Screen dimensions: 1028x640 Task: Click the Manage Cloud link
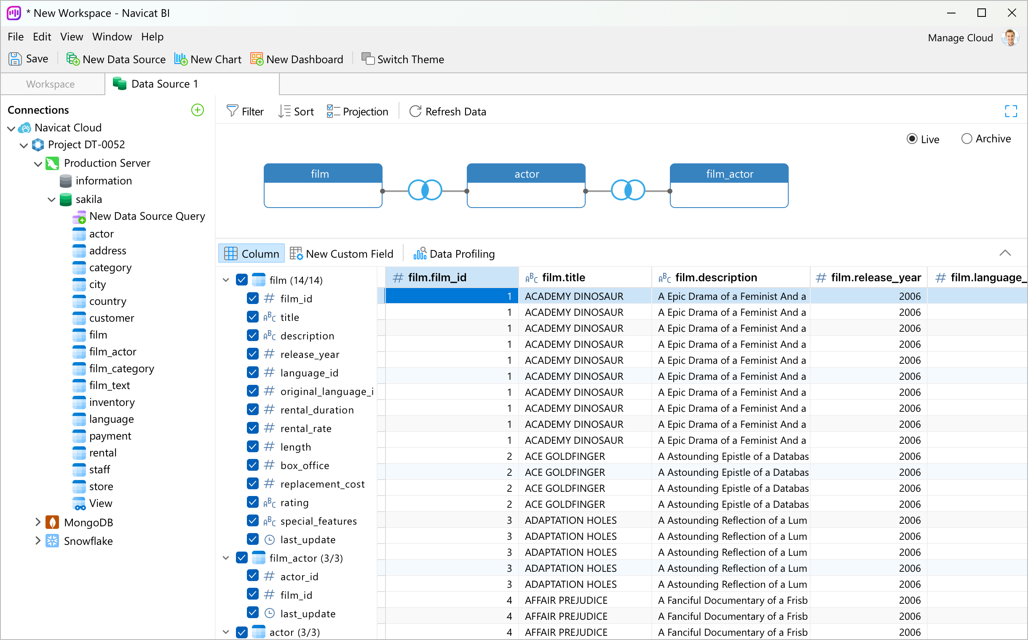[960, 37]
